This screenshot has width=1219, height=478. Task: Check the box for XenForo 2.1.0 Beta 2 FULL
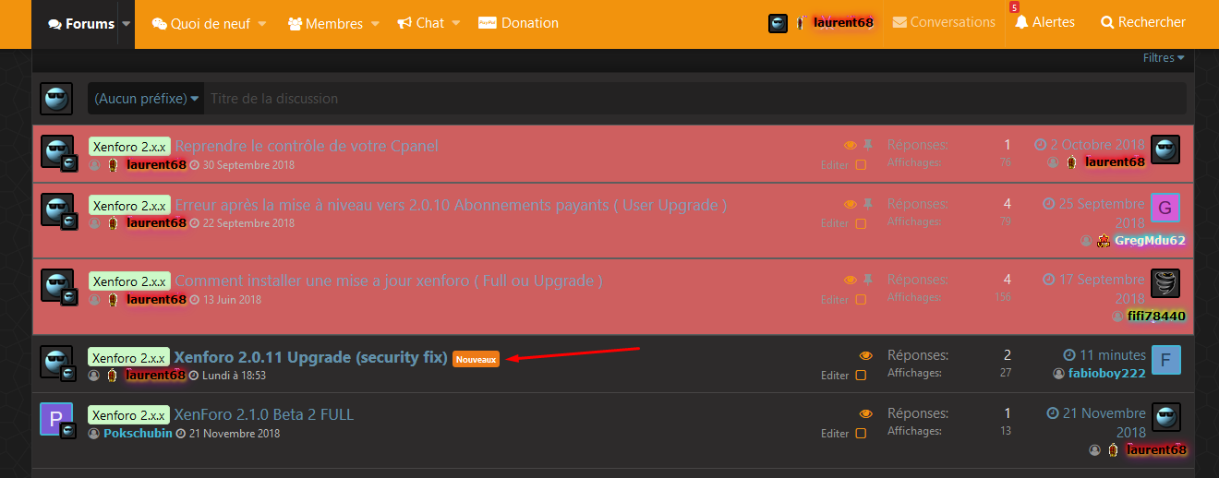(861, 434)
